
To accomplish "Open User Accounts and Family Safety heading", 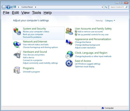I will (x=93, y=29).
